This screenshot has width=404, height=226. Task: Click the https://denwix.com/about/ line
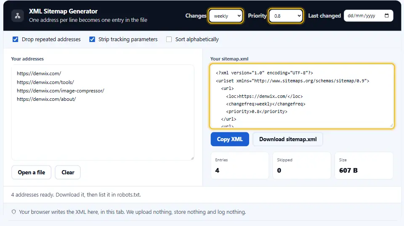[x=46, y=99]
